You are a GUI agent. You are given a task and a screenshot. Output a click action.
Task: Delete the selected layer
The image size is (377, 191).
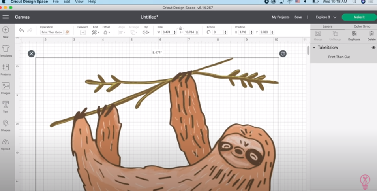371,36
